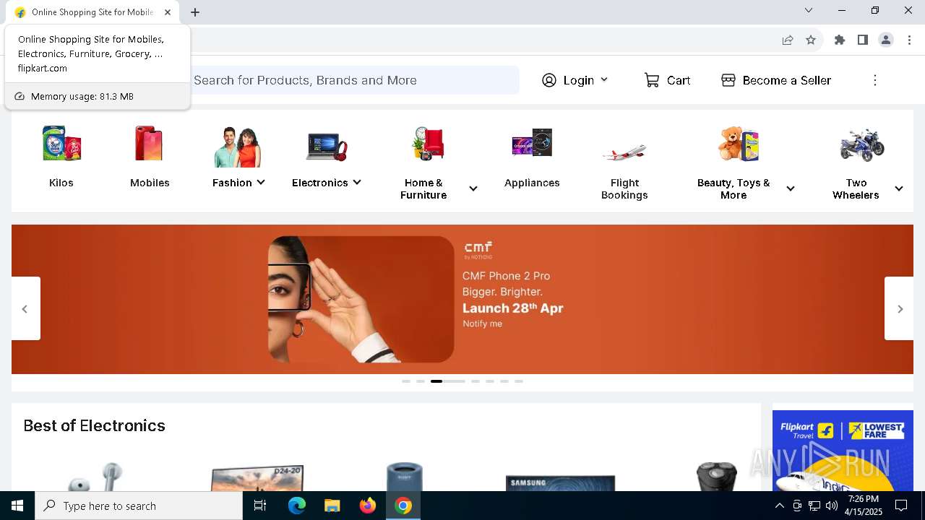This screenshot has height=520, width=925.
Task: Click the share this page icon
Action: point(788,40)
